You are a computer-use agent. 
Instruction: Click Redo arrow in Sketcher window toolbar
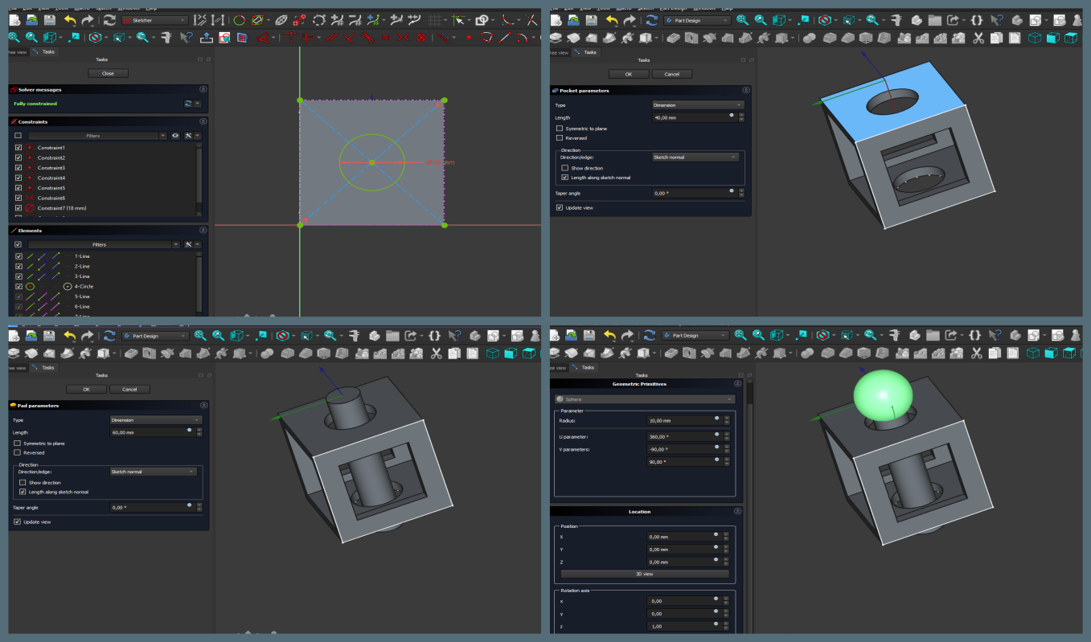pyautogui.click(x=88, y=20)
